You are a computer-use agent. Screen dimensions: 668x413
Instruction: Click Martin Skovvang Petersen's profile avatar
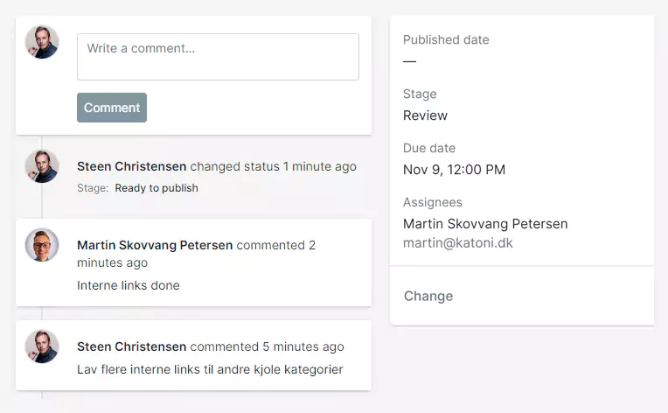click(x=42, y=245)
